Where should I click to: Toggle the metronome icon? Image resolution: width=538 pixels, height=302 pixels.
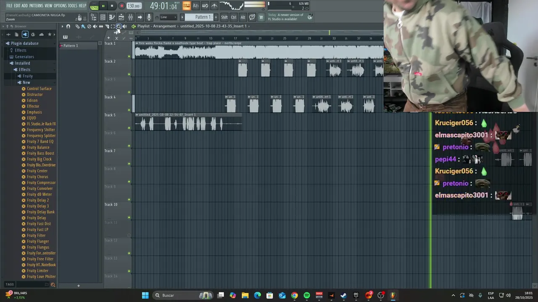(x=214, y=6)
